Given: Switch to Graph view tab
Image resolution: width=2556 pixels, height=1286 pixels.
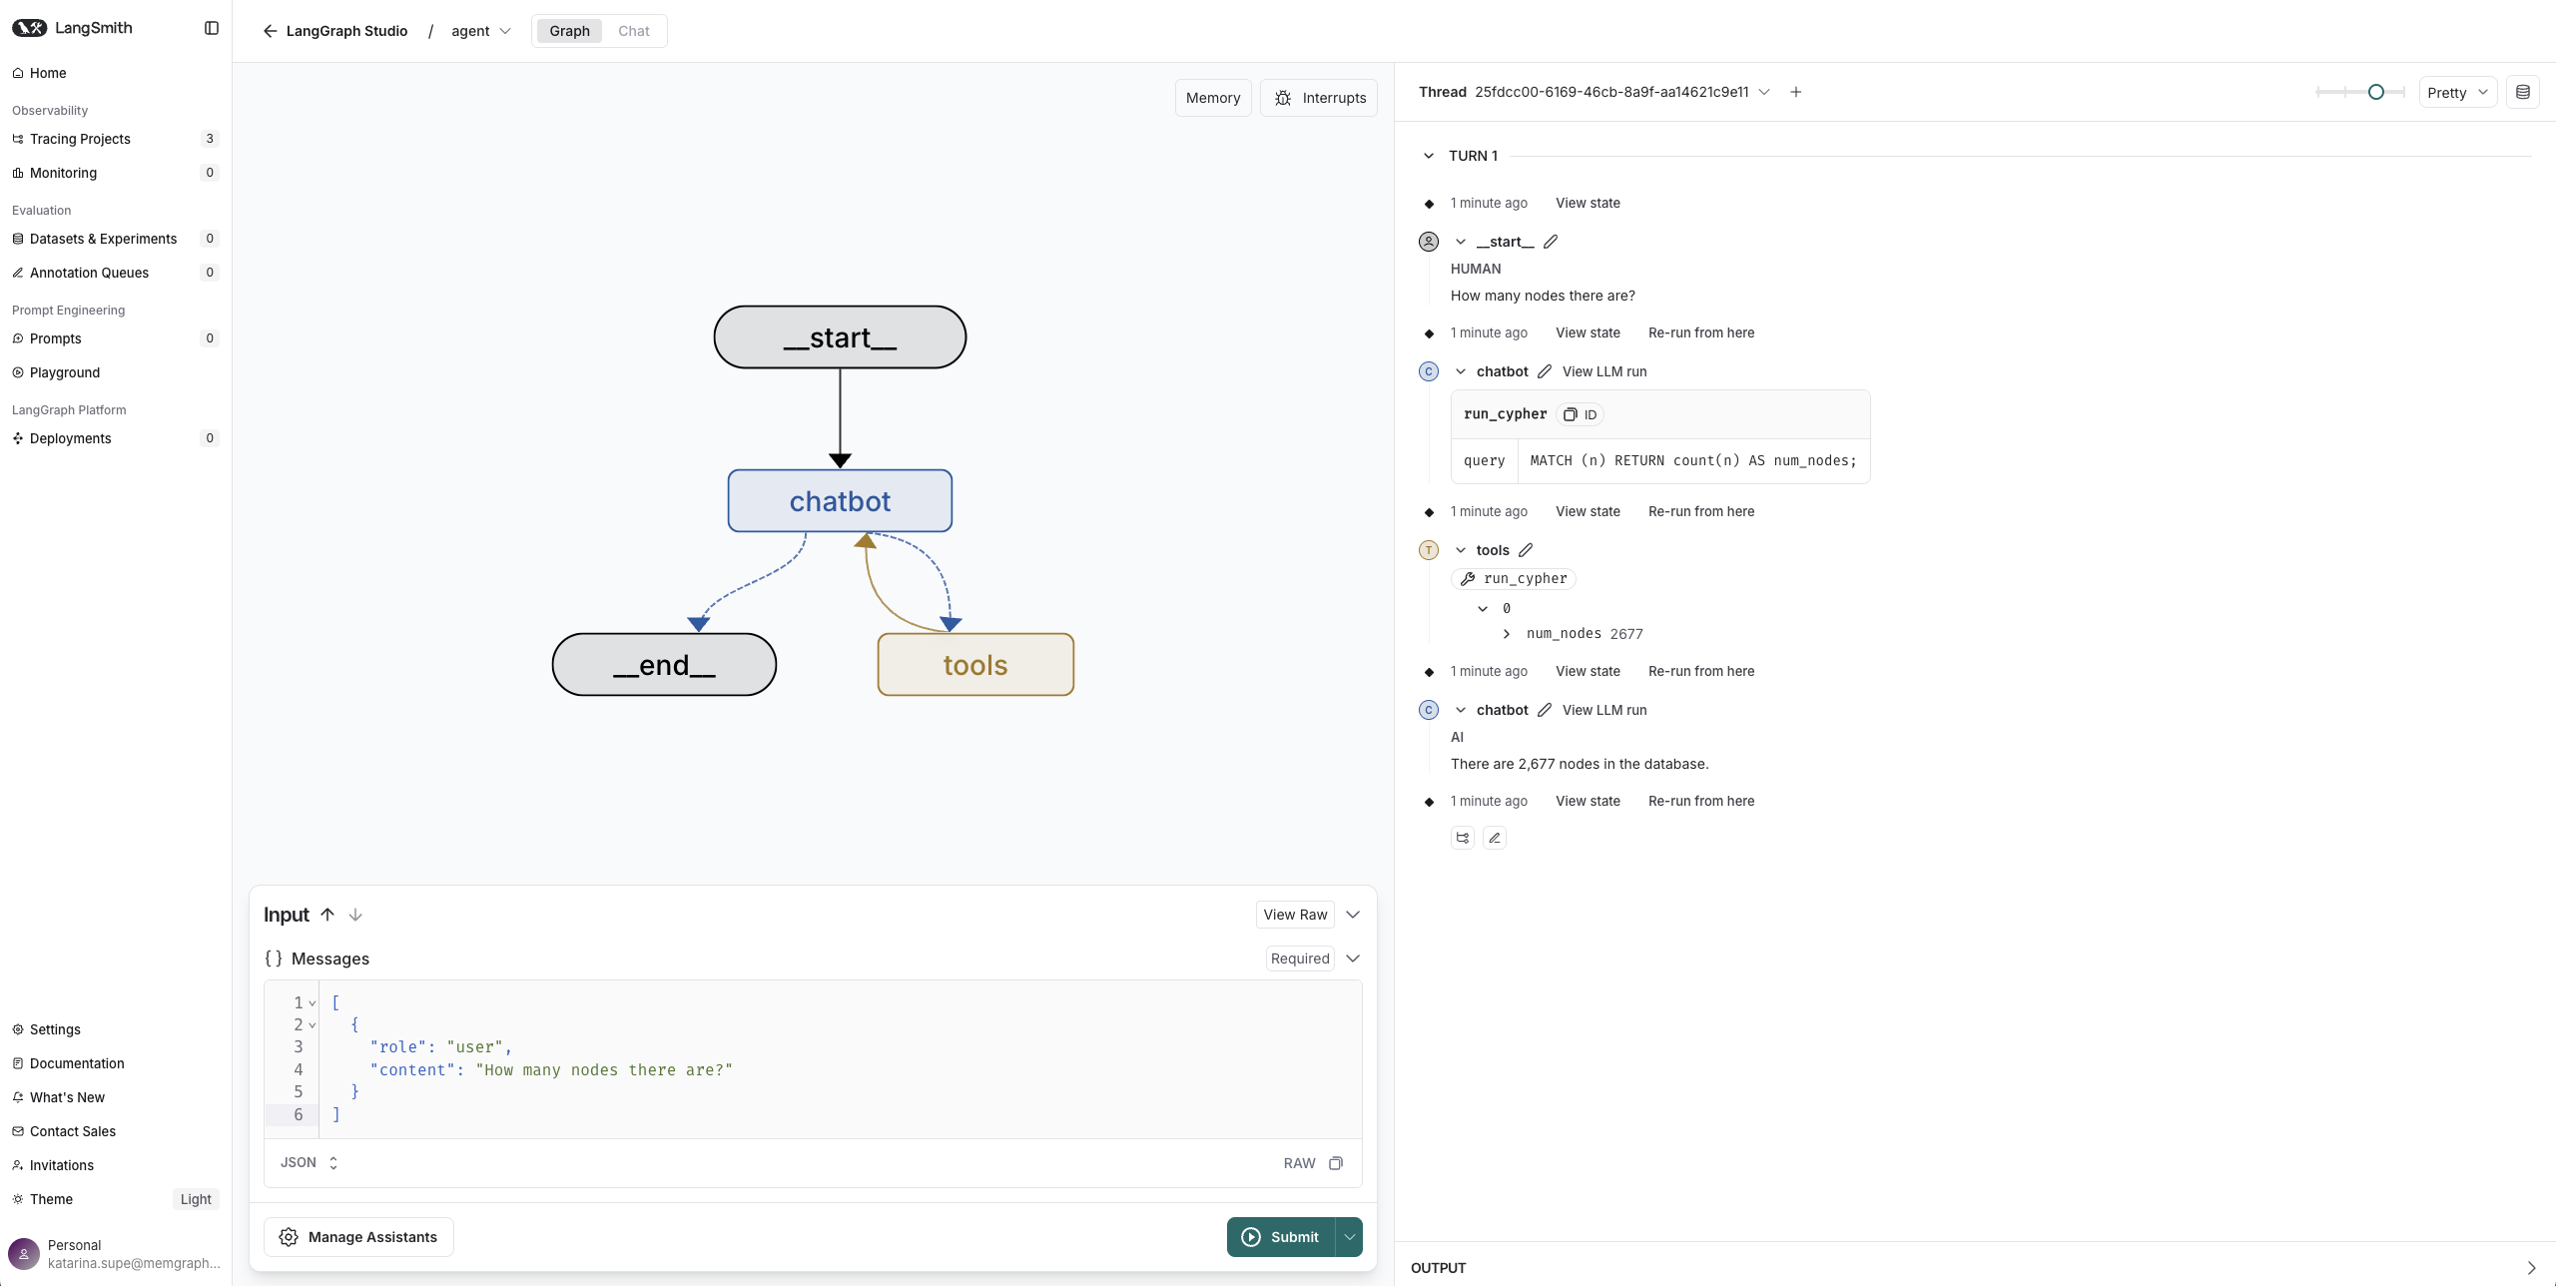Looking at the screenshot, I should click(569, 31).
